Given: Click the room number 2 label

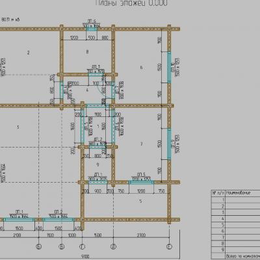Looking at the screenshot, I should pos(28,53).
